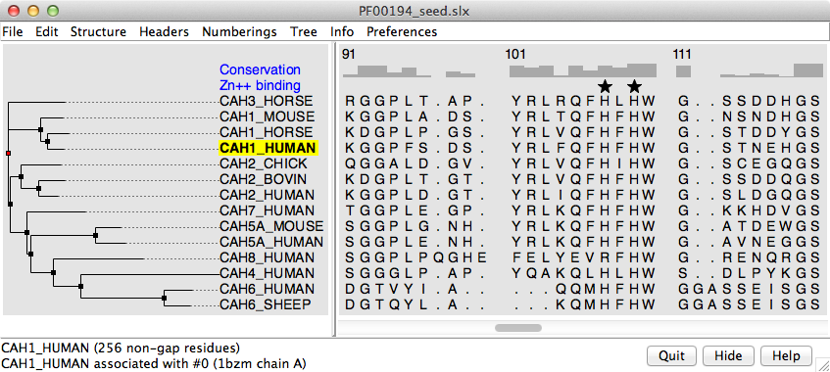Screen dimensions: 830x372
Task: Open the Tree menu
Action: [304, 31]
